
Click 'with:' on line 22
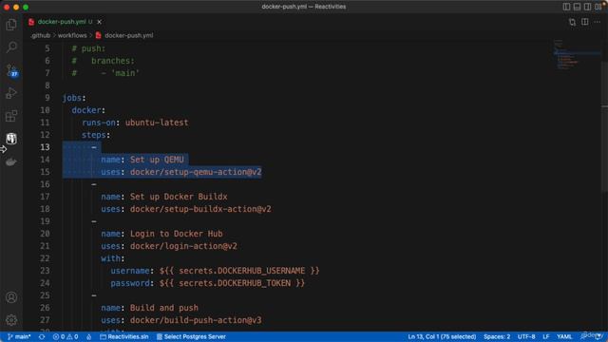113,258
